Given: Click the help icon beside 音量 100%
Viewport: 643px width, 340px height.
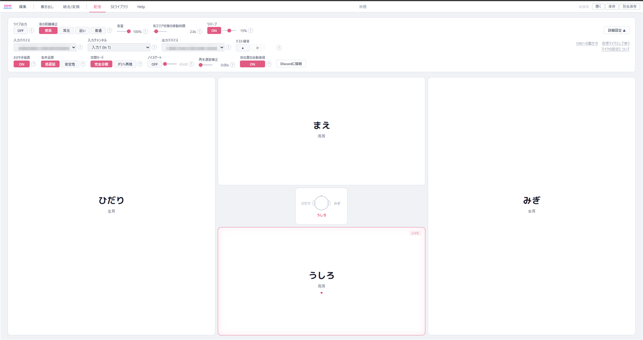Looking at the screenshot, I should 145,31.
